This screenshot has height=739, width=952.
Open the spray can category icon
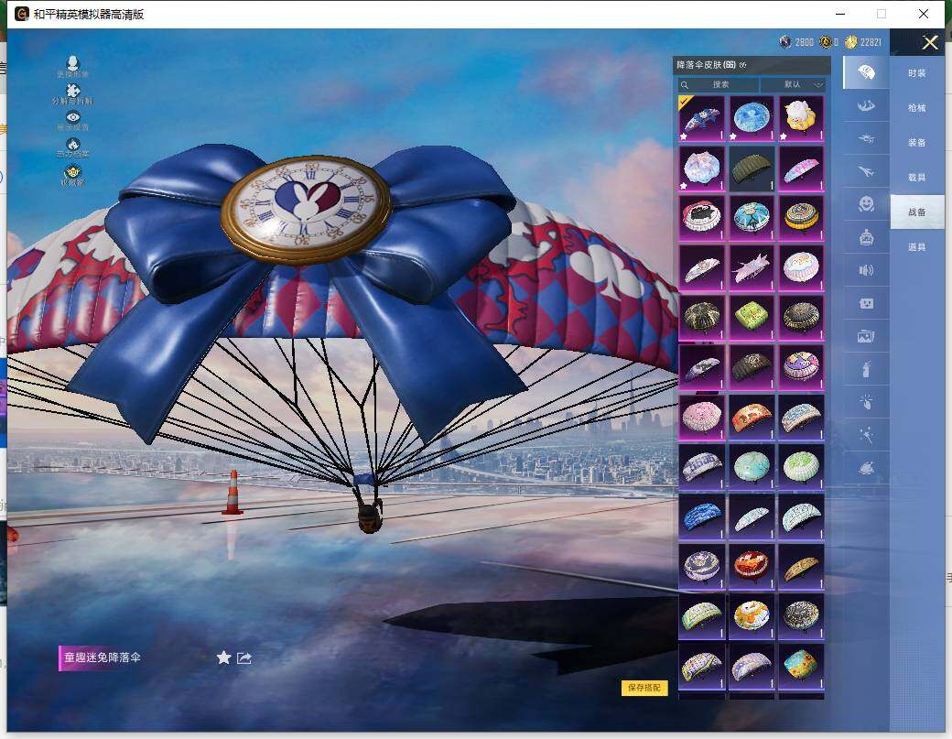click(x=865, y=369)
